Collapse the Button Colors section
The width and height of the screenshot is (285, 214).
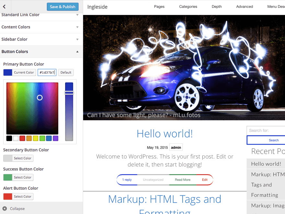coord(41,52)
